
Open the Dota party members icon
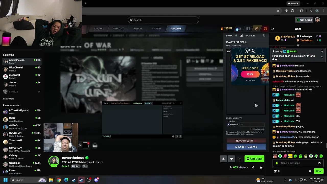coord(95,146)
